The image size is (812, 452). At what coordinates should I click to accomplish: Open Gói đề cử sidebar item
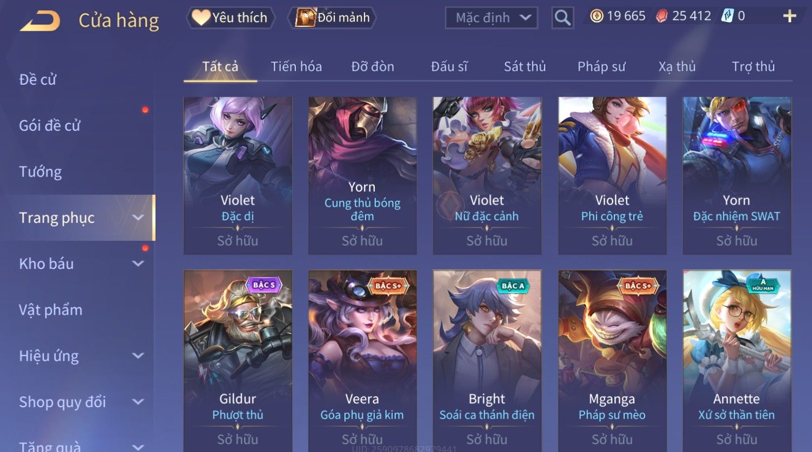(50, 126)
